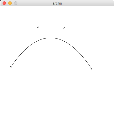Minimize the archs window with the yellow button
Image resolution: width=114 pixels, height=119 pixels.
pyautogui.click(x=10, y=3)
